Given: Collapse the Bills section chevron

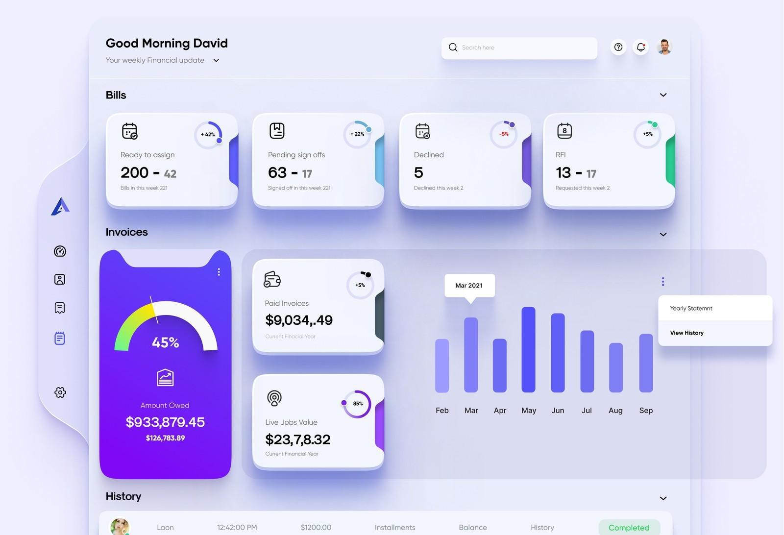Looking at the screenshot, I should [663, 95].
